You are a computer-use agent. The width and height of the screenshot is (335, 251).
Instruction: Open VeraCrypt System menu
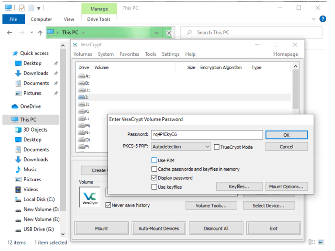(x=106, y=54)
